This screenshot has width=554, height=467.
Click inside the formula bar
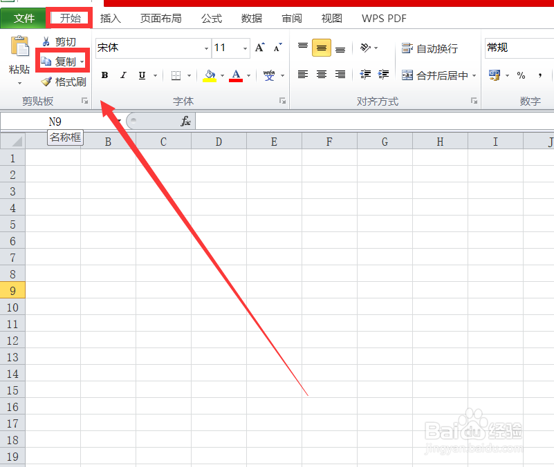point(374,122)
